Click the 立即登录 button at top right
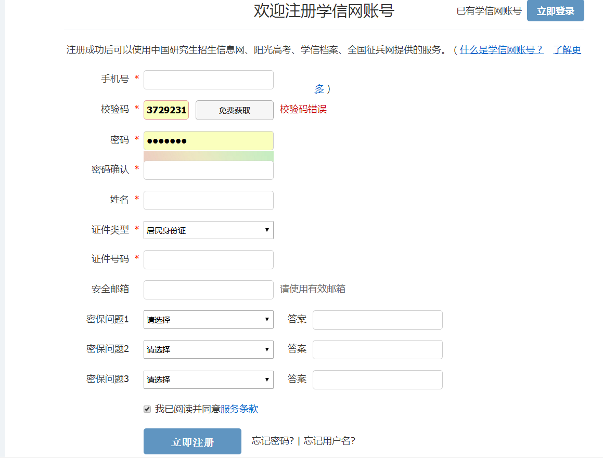The height and width of the screenshot is (458, 603). pyautogui.click(x=555, y=10)
